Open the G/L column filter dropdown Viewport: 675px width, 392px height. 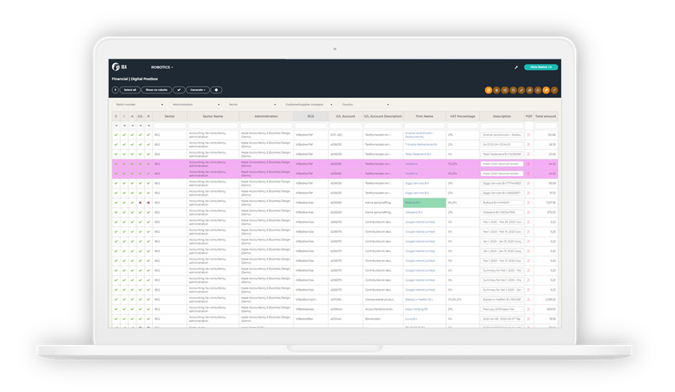[140, 126]
